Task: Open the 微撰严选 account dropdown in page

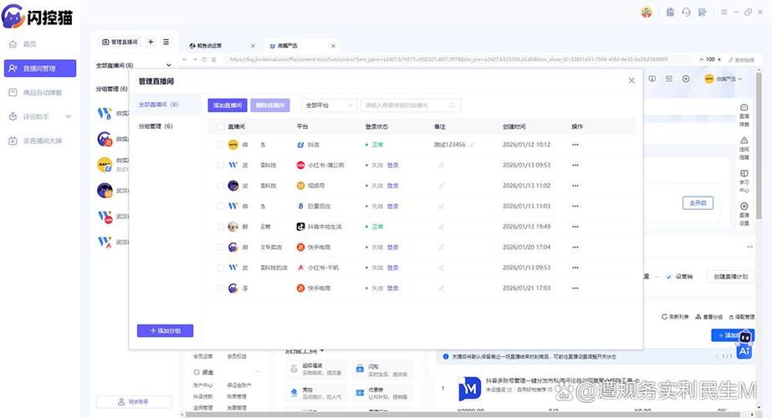Action: [723, 79]
